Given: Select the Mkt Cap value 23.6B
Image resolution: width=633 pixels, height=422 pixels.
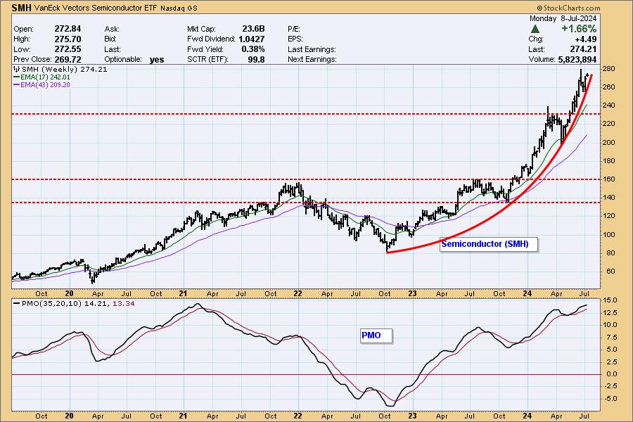Looking at the screenshot, I should pos(253,29).
